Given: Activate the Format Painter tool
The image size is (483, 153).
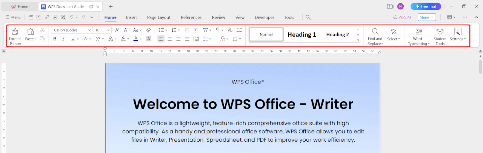Looking at the screenshot, I should [x=15, y=36].
